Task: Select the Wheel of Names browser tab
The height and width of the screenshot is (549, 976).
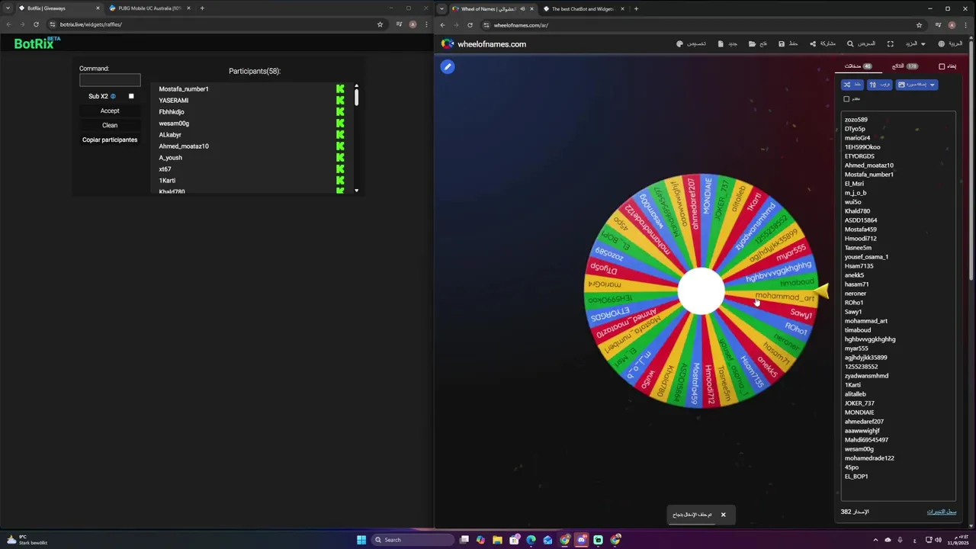Action: tap(493, 9)
